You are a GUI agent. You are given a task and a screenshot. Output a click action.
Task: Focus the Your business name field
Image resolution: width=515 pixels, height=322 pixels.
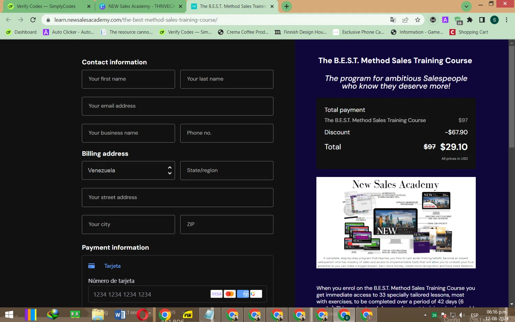click(128, 133)
